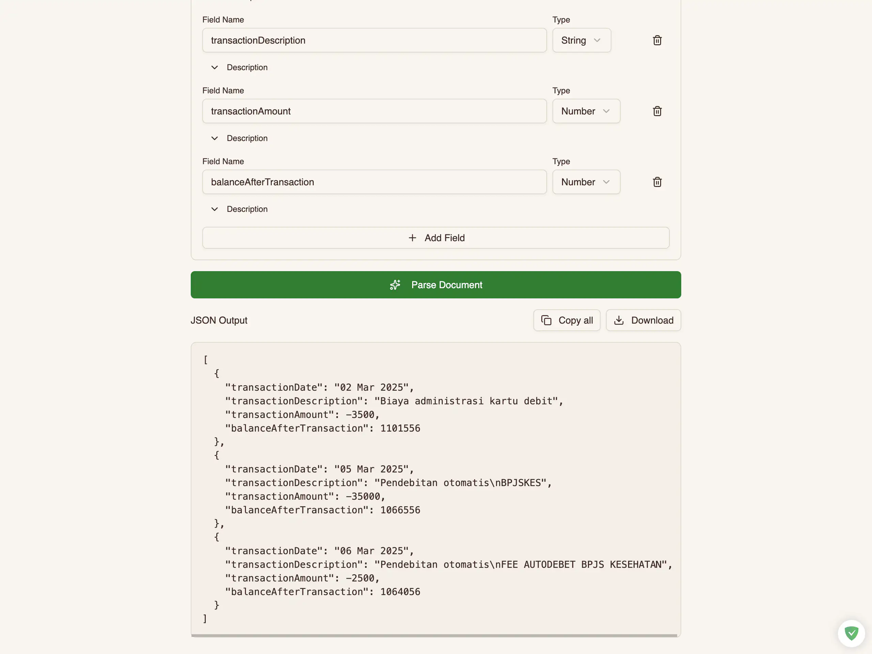Viewport: 872px width, 654px height.
Task: Click the -35000 transaction amount value
Action: pyautogui.click(x=363, y=496)
